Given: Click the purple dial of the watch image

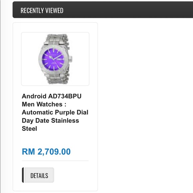Looking at the screenshot, I should click(53, 59).
